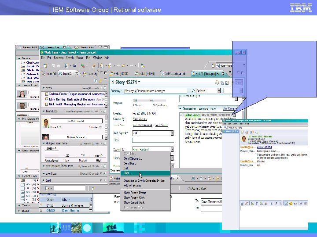Click the add section icon in Team Central

tap(96, 81)
